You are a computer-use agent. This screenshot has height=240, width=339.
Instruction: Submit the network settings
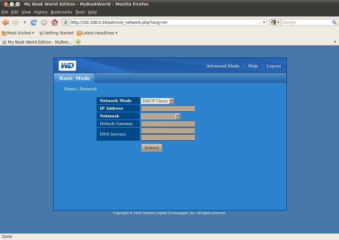point(152,148)
